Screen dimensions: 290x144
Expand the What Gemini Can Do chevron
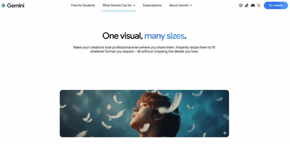[134, 5]
